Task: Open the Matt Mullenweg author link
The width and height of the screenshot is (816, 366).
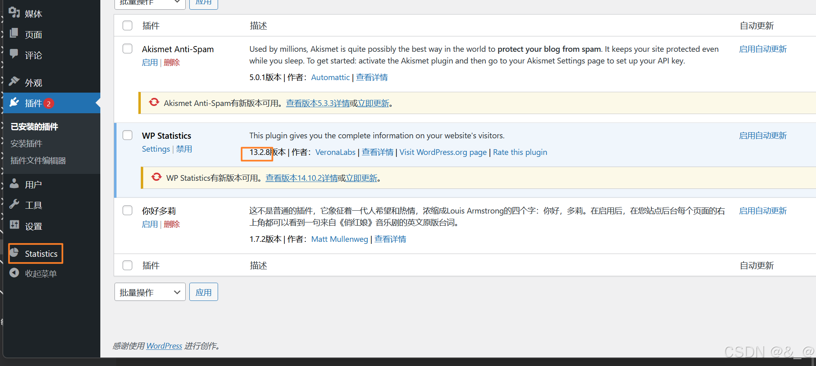Action: 339,239
